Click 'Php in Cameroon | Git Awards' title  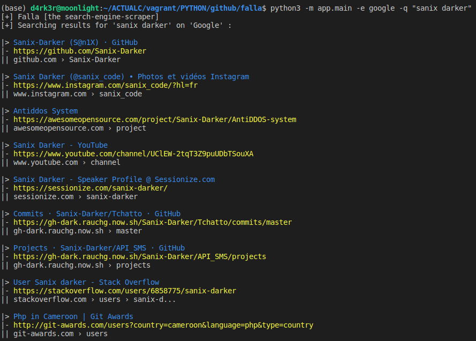[x=73, y=317]
